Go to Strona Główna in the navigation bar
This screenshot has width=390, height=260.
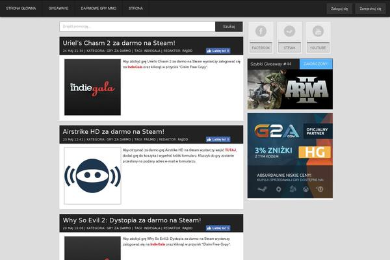(x=21, y=8)
